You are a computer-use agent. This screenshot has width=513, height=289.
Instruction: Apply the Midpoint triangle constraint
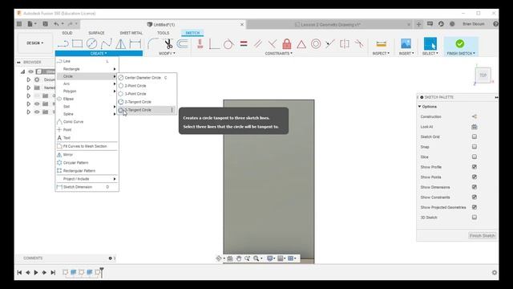[301, 44]
